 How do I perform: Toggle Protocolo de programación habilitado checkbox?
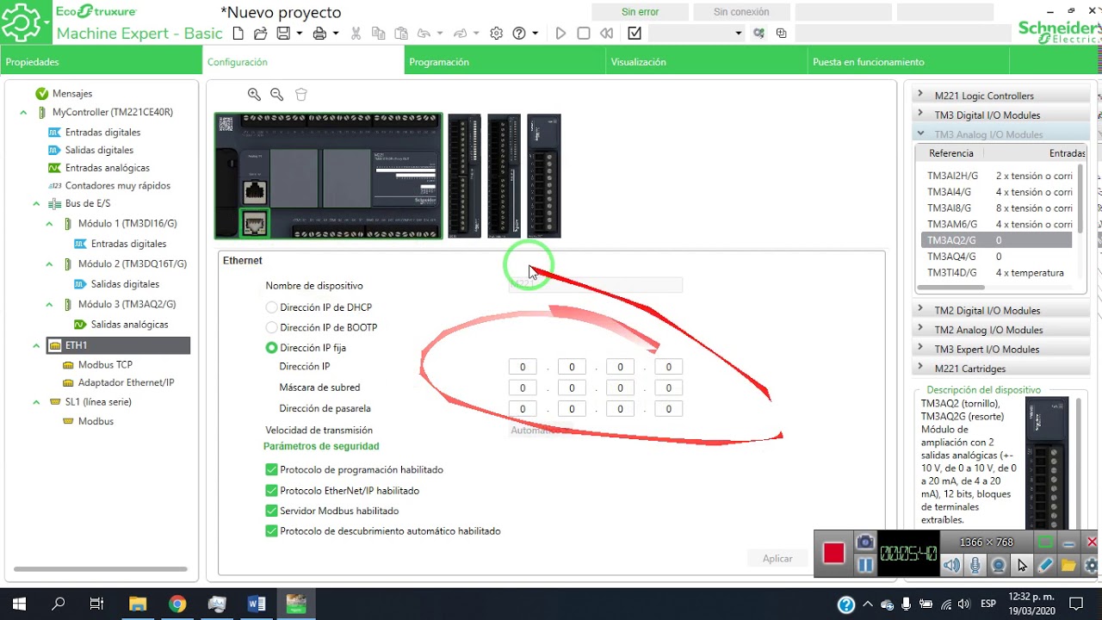272,470
